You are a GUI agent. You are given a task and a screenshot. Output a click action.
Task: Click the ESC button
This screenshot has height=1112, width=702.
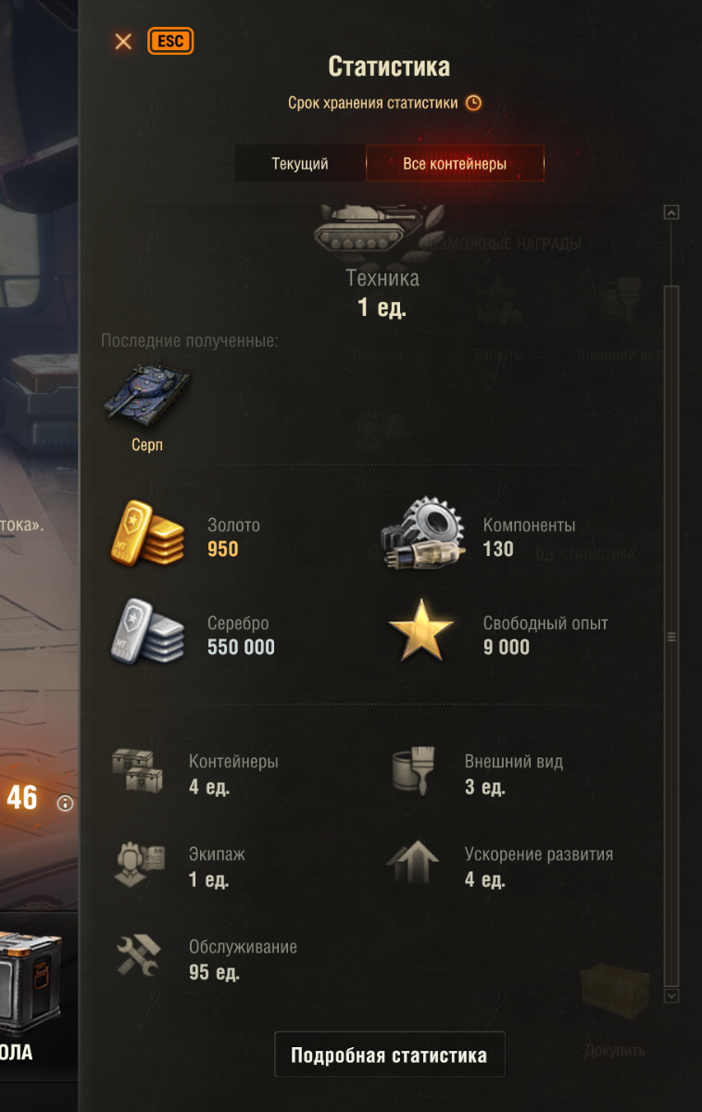point(170,42)
